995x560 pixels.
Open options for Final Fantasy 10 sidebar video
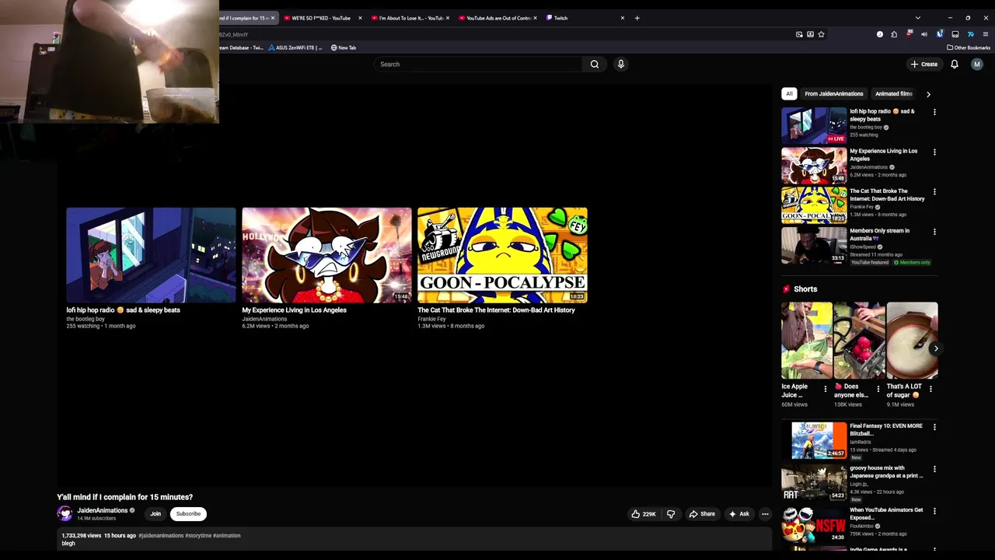tap(934, 427)
